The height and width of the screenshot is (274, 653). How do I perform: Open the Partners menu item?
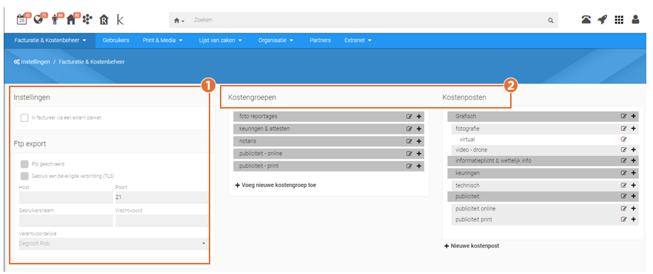(321, 41)
